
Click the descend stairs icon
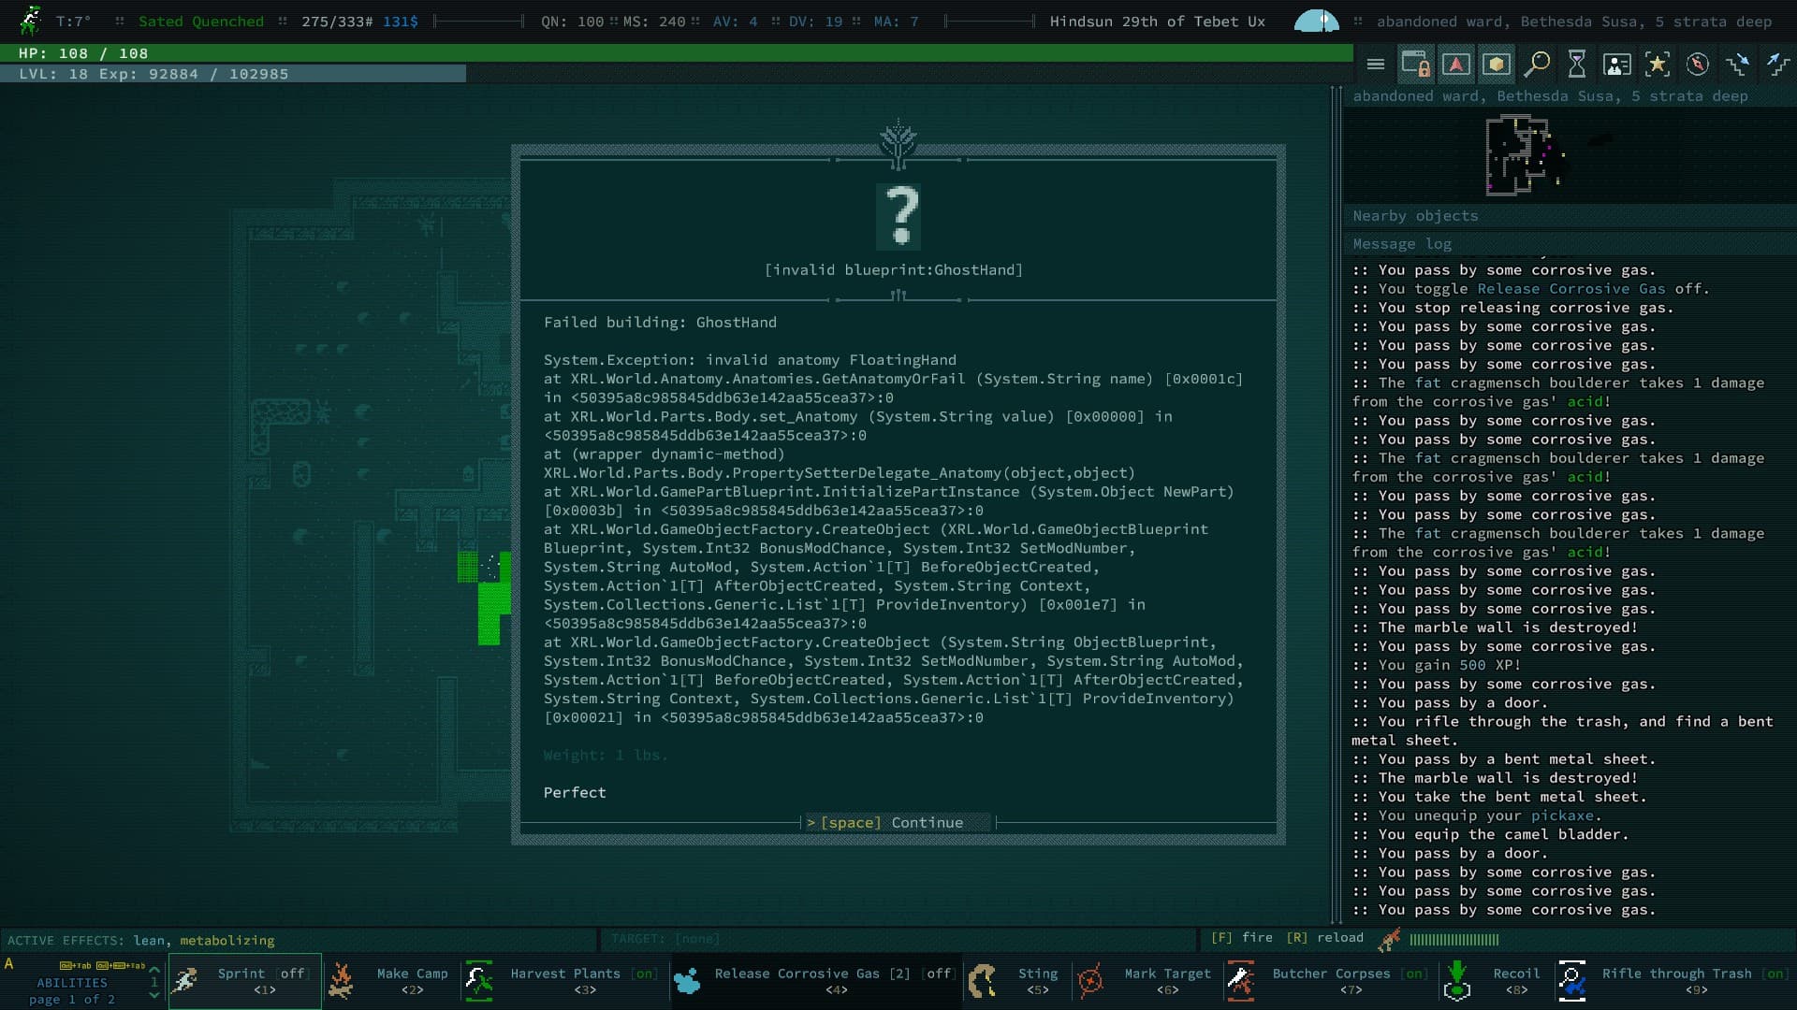point(1738,65)
